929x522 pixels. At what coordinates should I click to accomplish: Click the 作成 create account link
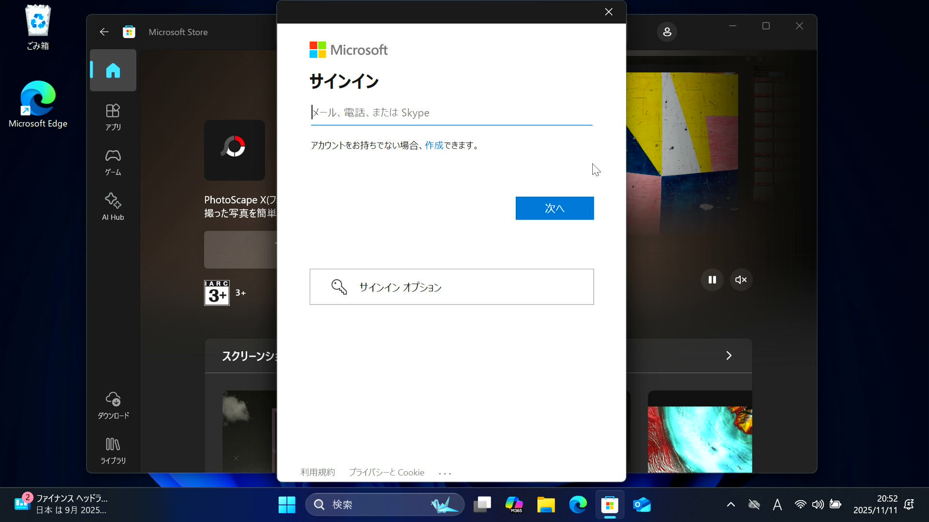[434, 145]
